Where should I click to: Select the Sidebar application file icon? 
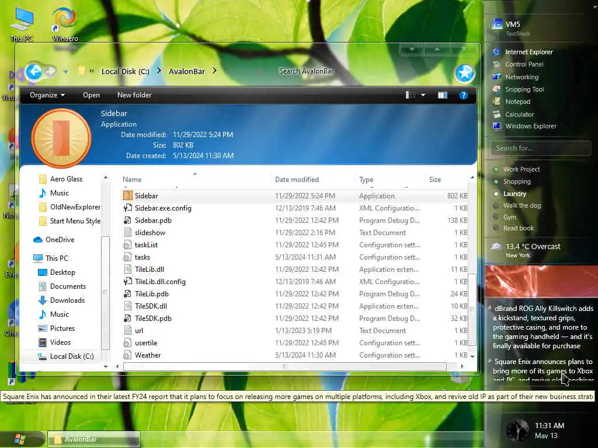click(x=127, y=196)
